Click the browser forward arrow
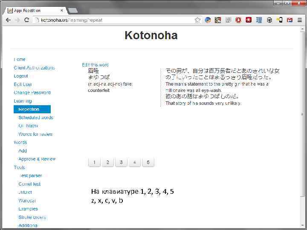 17,20
